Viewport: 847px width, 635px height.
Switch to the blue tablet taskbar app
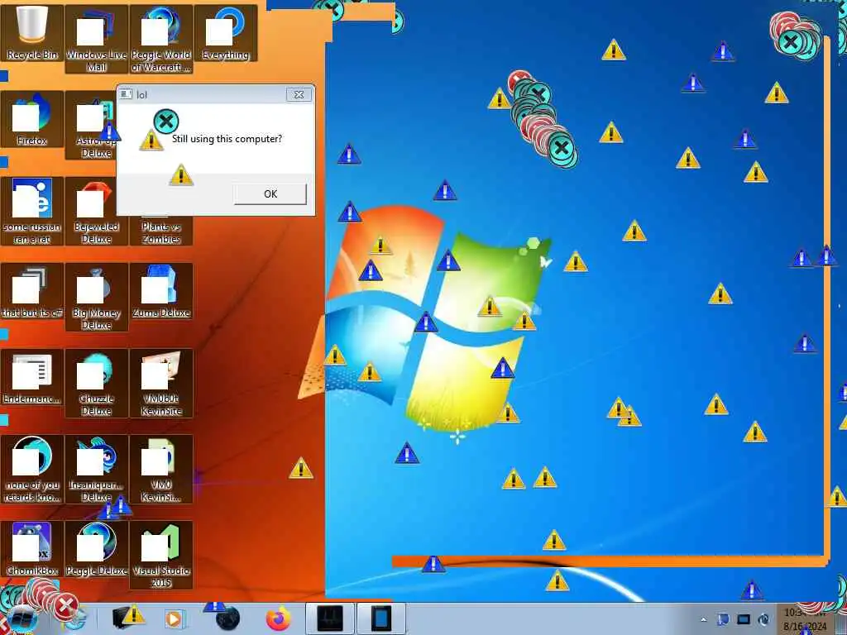(x=380, y=618)
